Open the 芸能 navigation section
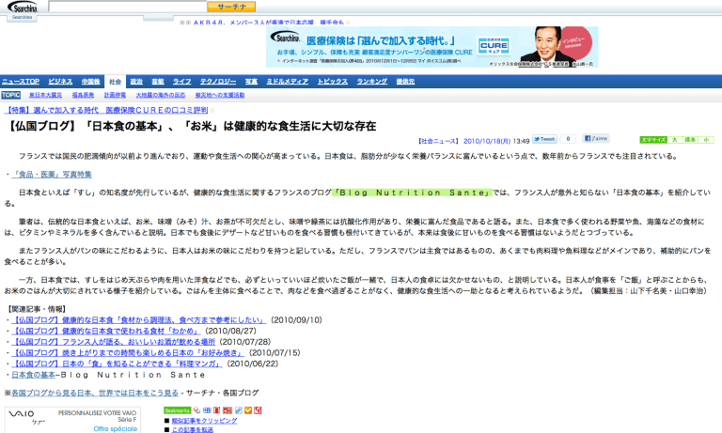 pos(158,82)
